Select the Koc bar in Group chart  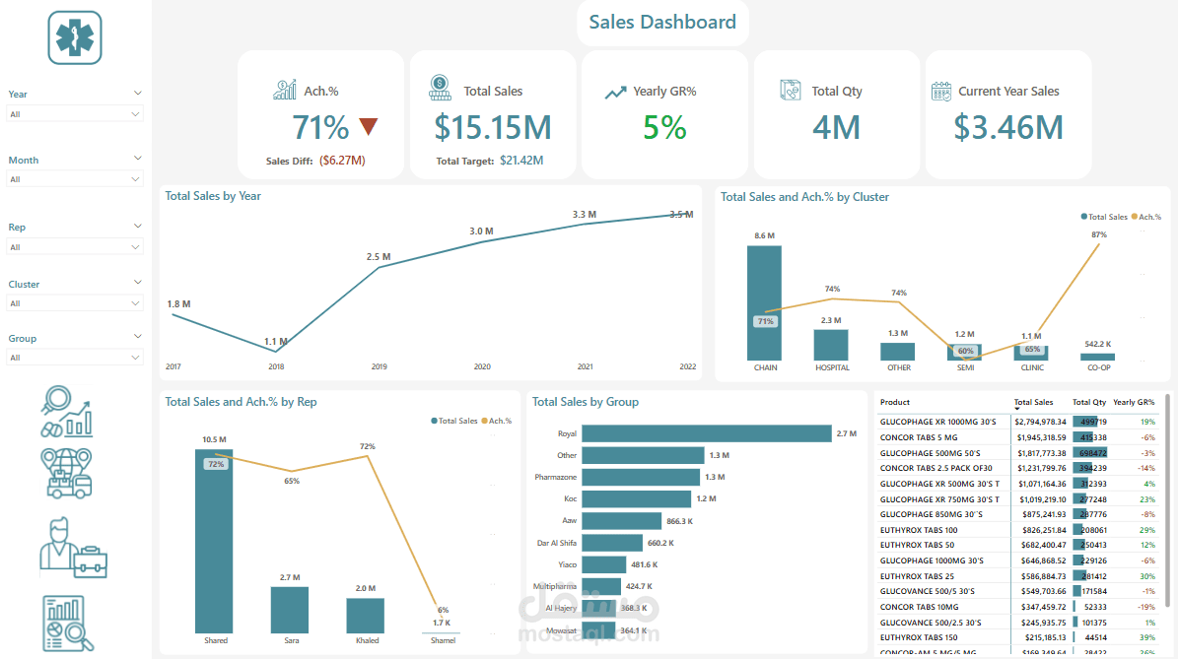click(637, 499)
